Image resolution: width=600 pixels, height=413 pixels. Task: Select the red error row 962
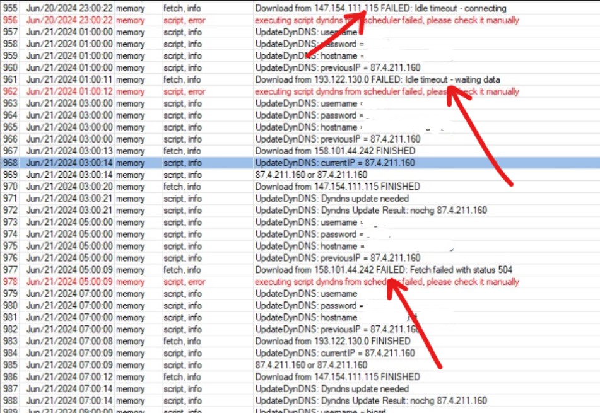coord(300,91)
